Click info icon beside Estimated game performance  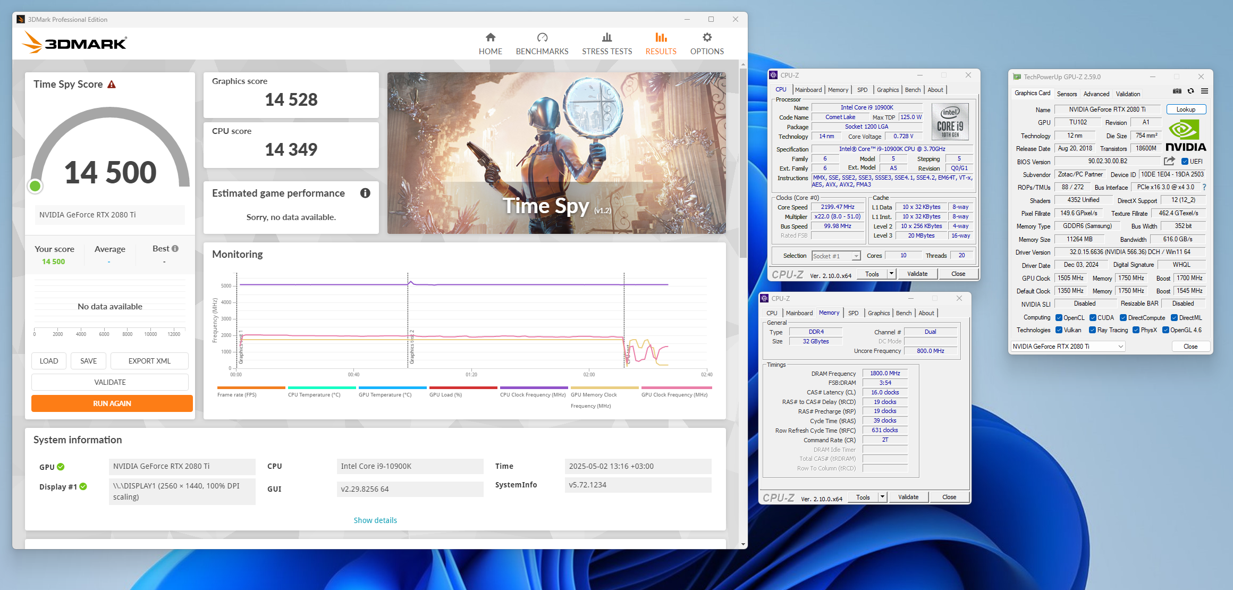pyautogui.click(x=365, y=193)
